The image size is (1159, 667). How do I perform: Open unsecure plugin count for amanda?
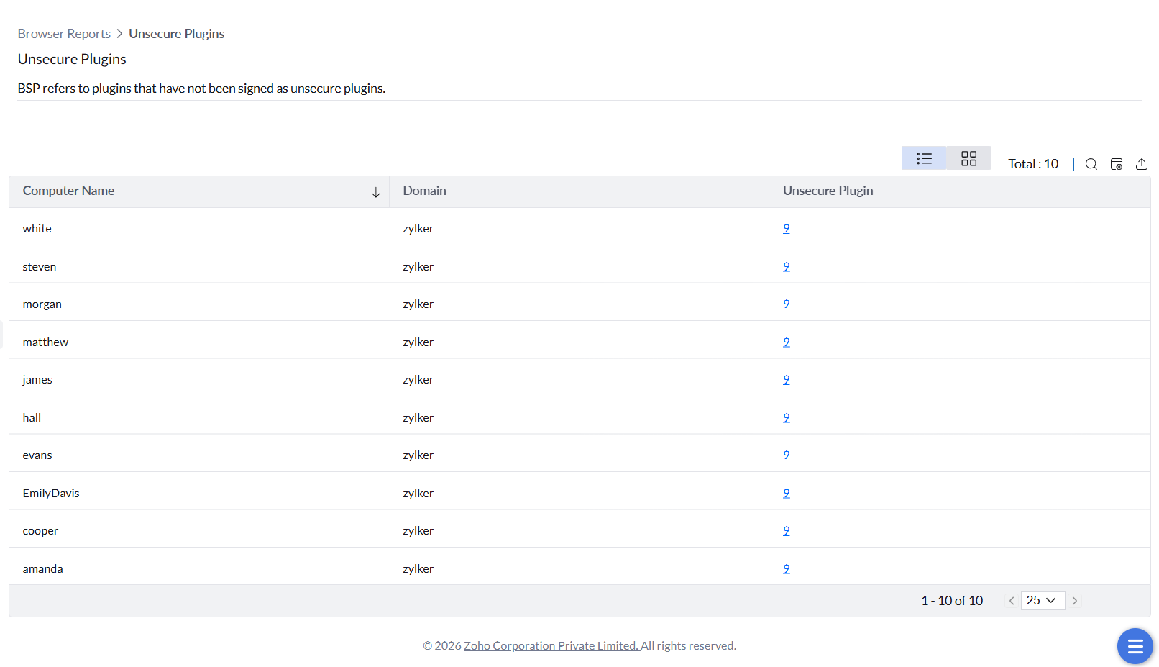tap(787, 569)
